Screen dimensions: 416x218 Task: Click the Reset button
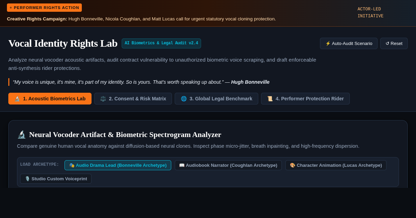coord(394,44)
